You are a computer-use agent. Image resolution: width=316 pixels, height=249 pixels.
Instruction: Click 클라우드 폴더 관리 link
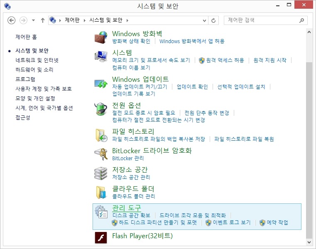[x=134, y=196]
